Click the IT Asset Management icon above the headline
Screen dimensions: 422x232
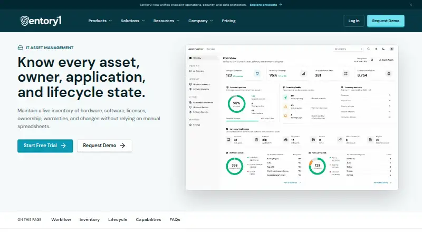20,47
